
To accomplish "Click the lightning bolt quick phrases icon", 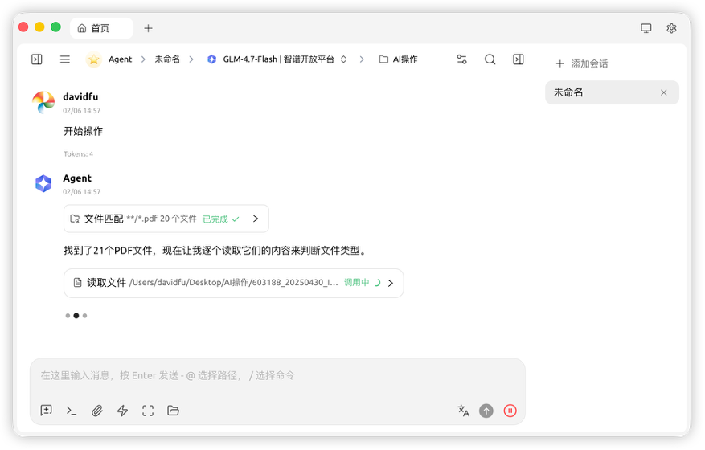I will (x=122, y=411).
